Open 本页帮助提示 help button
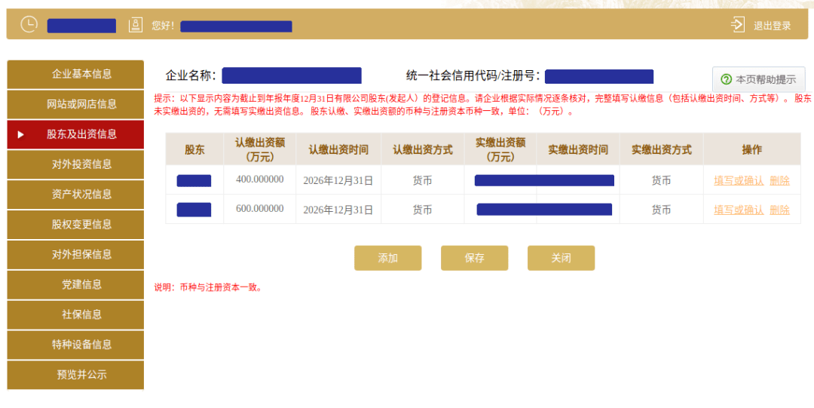 (758, 79)
